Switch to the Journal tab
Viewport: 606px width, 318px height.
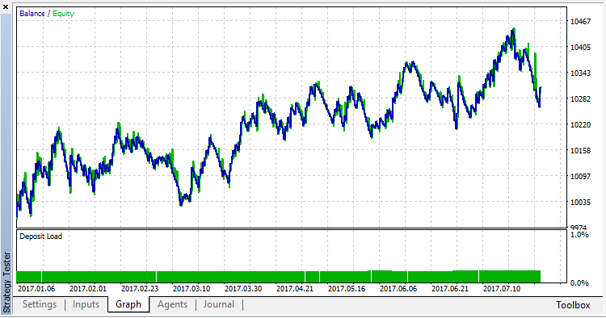(219, 304)
